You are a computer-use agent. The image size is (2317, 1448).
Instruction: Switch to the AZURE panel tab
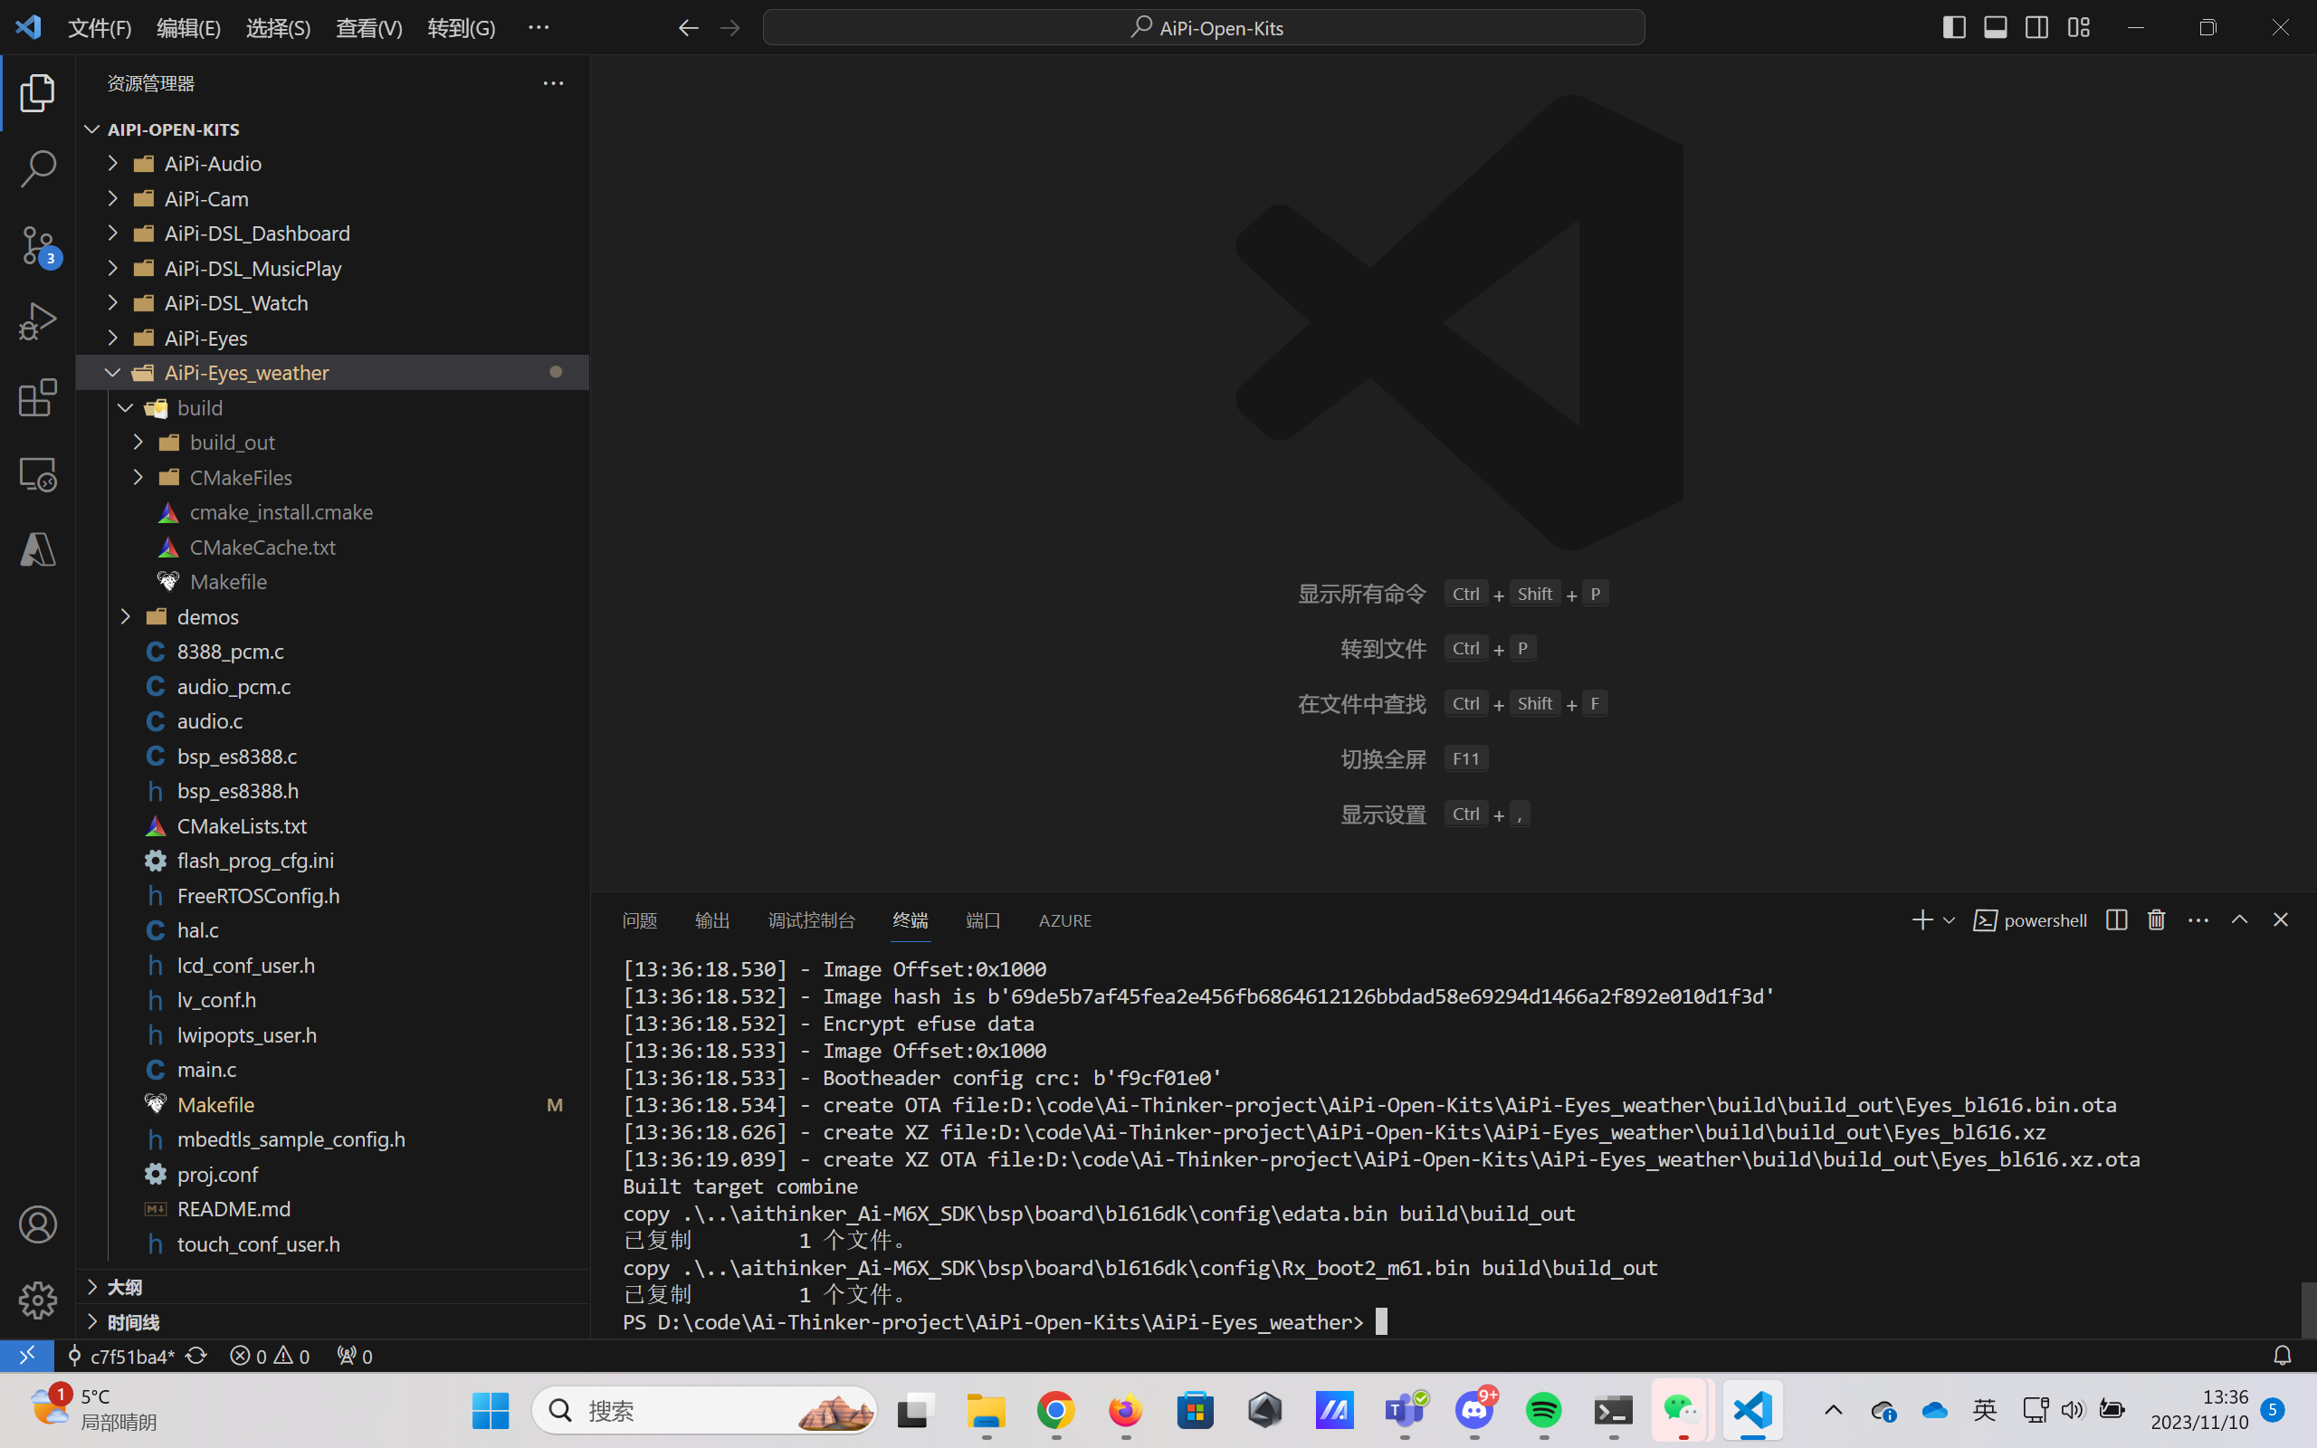pos(1064,920)
